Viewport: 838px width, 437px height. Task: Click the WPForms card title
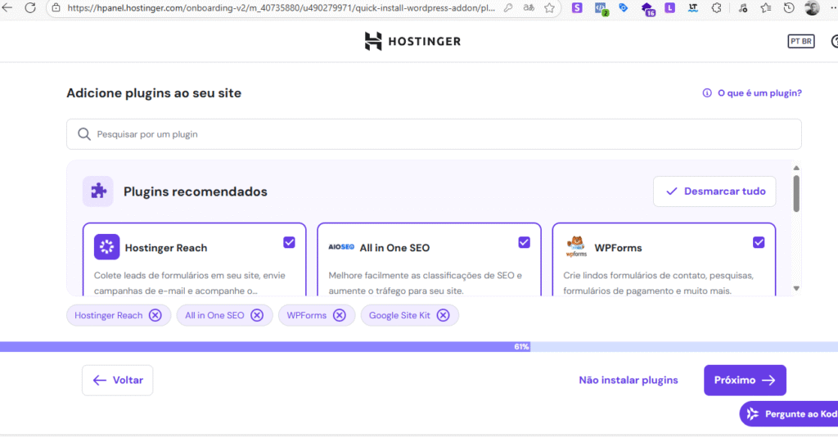(x=619, y=248)
